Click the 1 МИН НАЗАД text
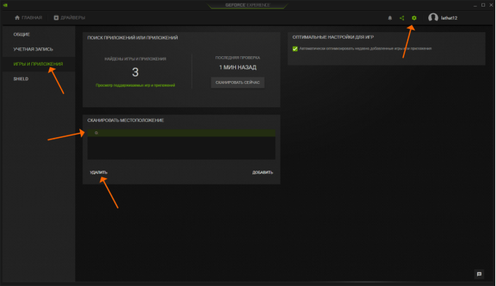The width and height of the screenshot is (496, 286). (237, 67)
